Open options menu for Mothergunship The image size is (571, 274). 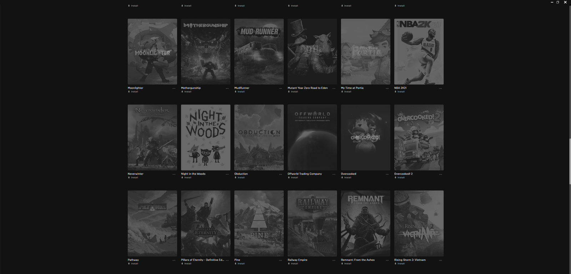[x=227, y=88]
